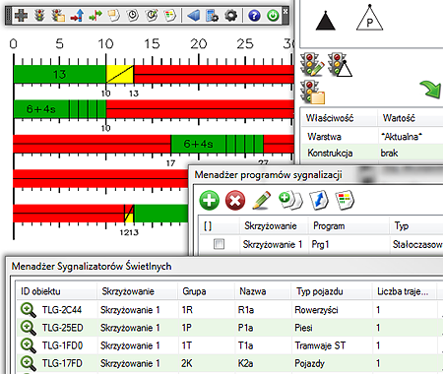Sort by Typ pojazdu column header

332,291
